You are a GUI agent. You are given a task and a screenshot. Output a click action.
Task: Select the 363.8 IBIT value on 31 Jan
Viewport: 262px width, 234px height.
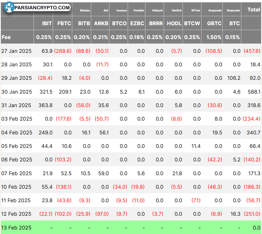click(x=46, y=105)
